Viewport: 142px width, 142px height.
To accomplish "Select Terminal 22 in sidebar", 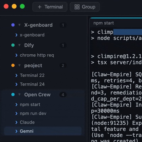I will point(43,75).
